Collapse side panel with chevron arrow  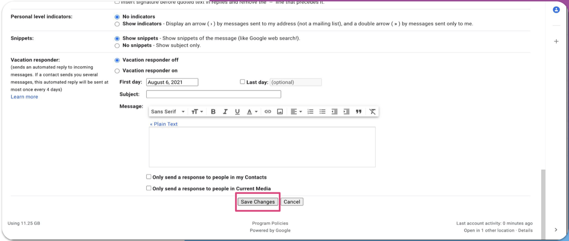(556, 230)
